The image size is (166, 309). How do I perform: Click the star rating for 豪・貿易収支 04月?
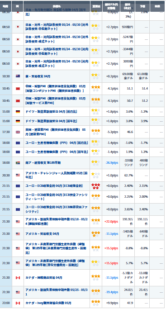click(96, 76)
